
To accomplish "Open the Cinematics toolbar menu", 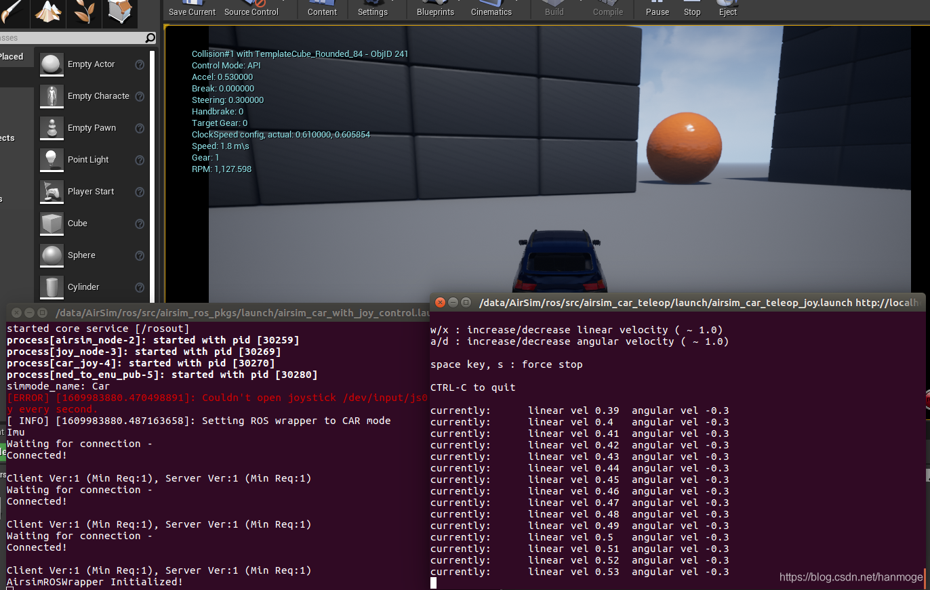I will tap(491, 9).
